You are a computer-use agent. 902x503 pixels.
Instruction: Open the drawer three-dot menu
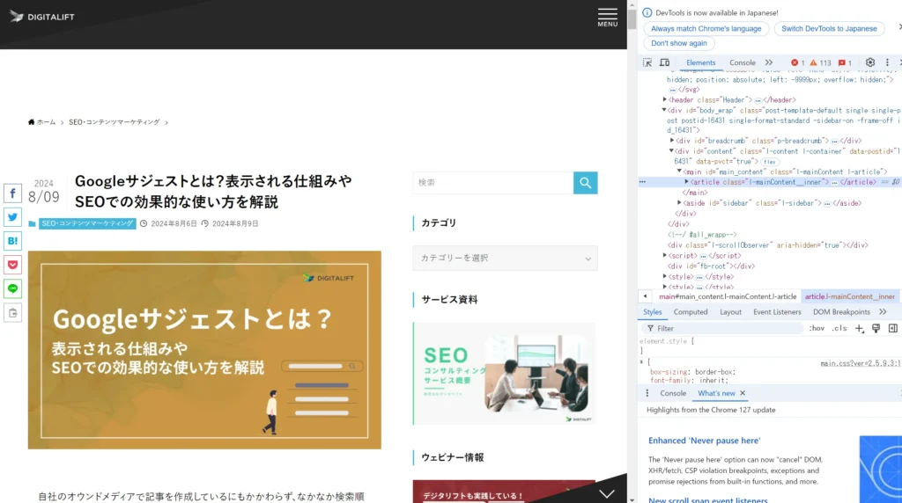(x=647, y=393)
